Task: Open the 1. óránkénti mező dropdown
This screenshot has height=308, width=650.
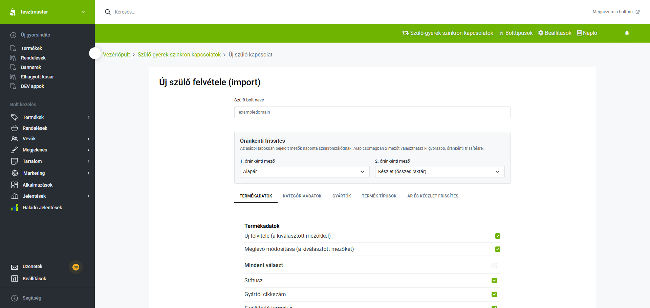Action: 305,172
